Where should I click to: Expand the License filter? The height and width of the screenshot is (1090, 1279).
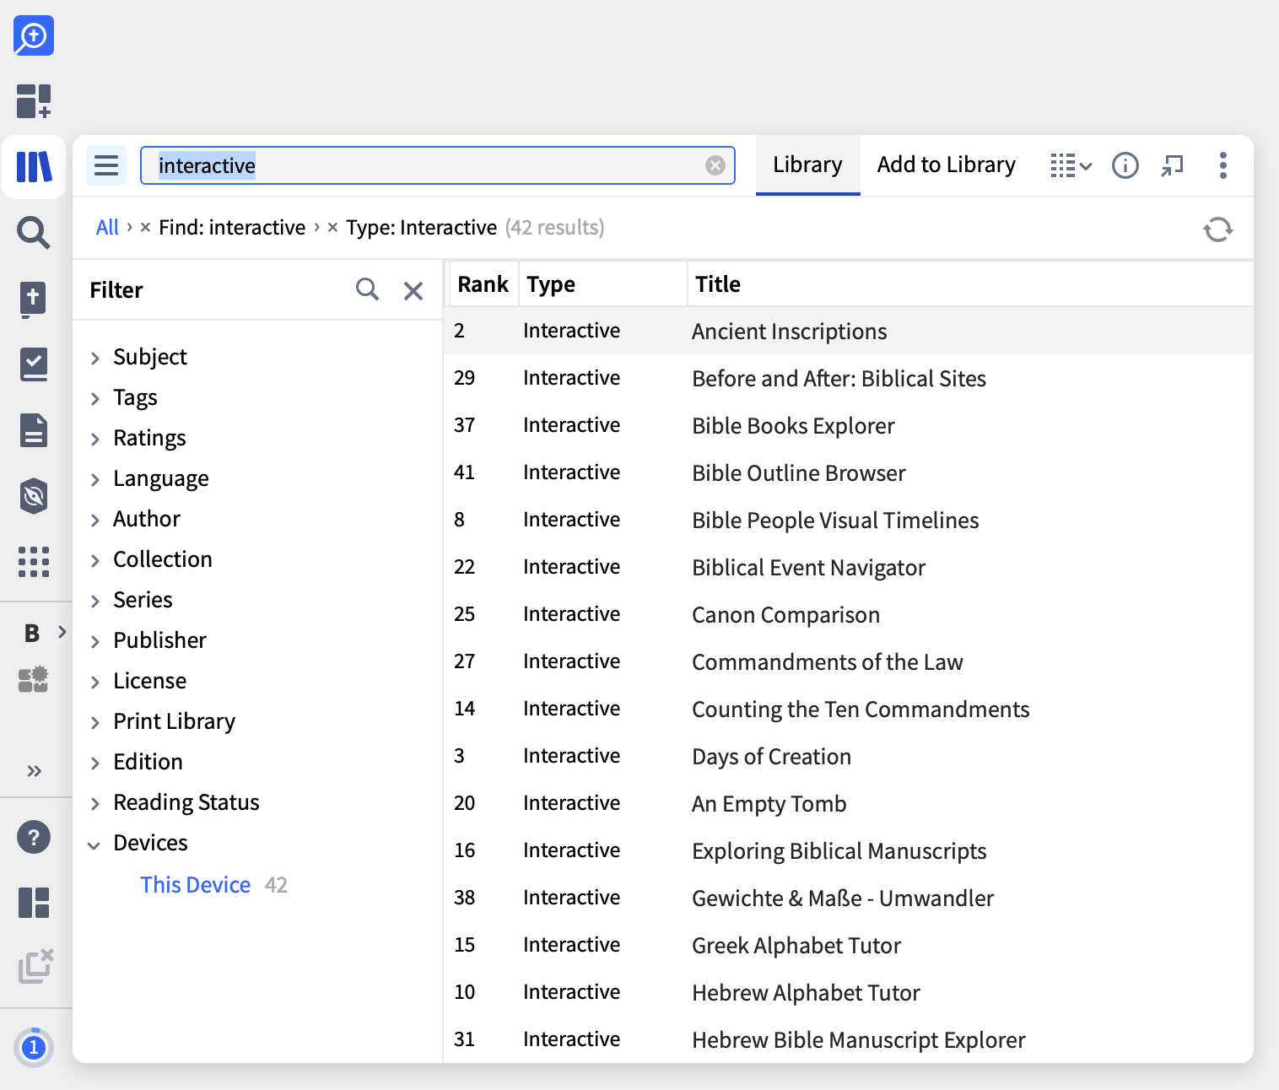(x=94, y=682)
